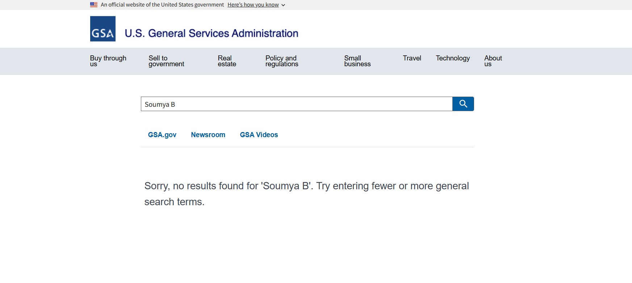The width and height of the screenshot is (632, 283).
Task: Go to the 'Small business' menu
Action: (357, 61)
